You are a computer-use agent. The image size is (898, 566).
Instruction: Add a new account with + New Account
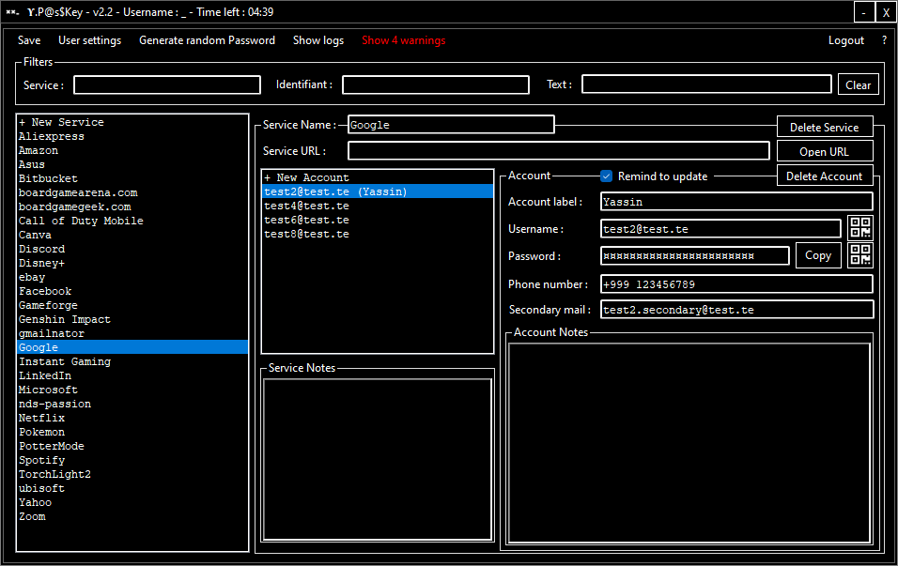point(306,177)
